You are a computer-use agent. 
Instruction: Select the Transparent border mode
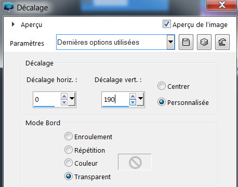click(69, 176)
